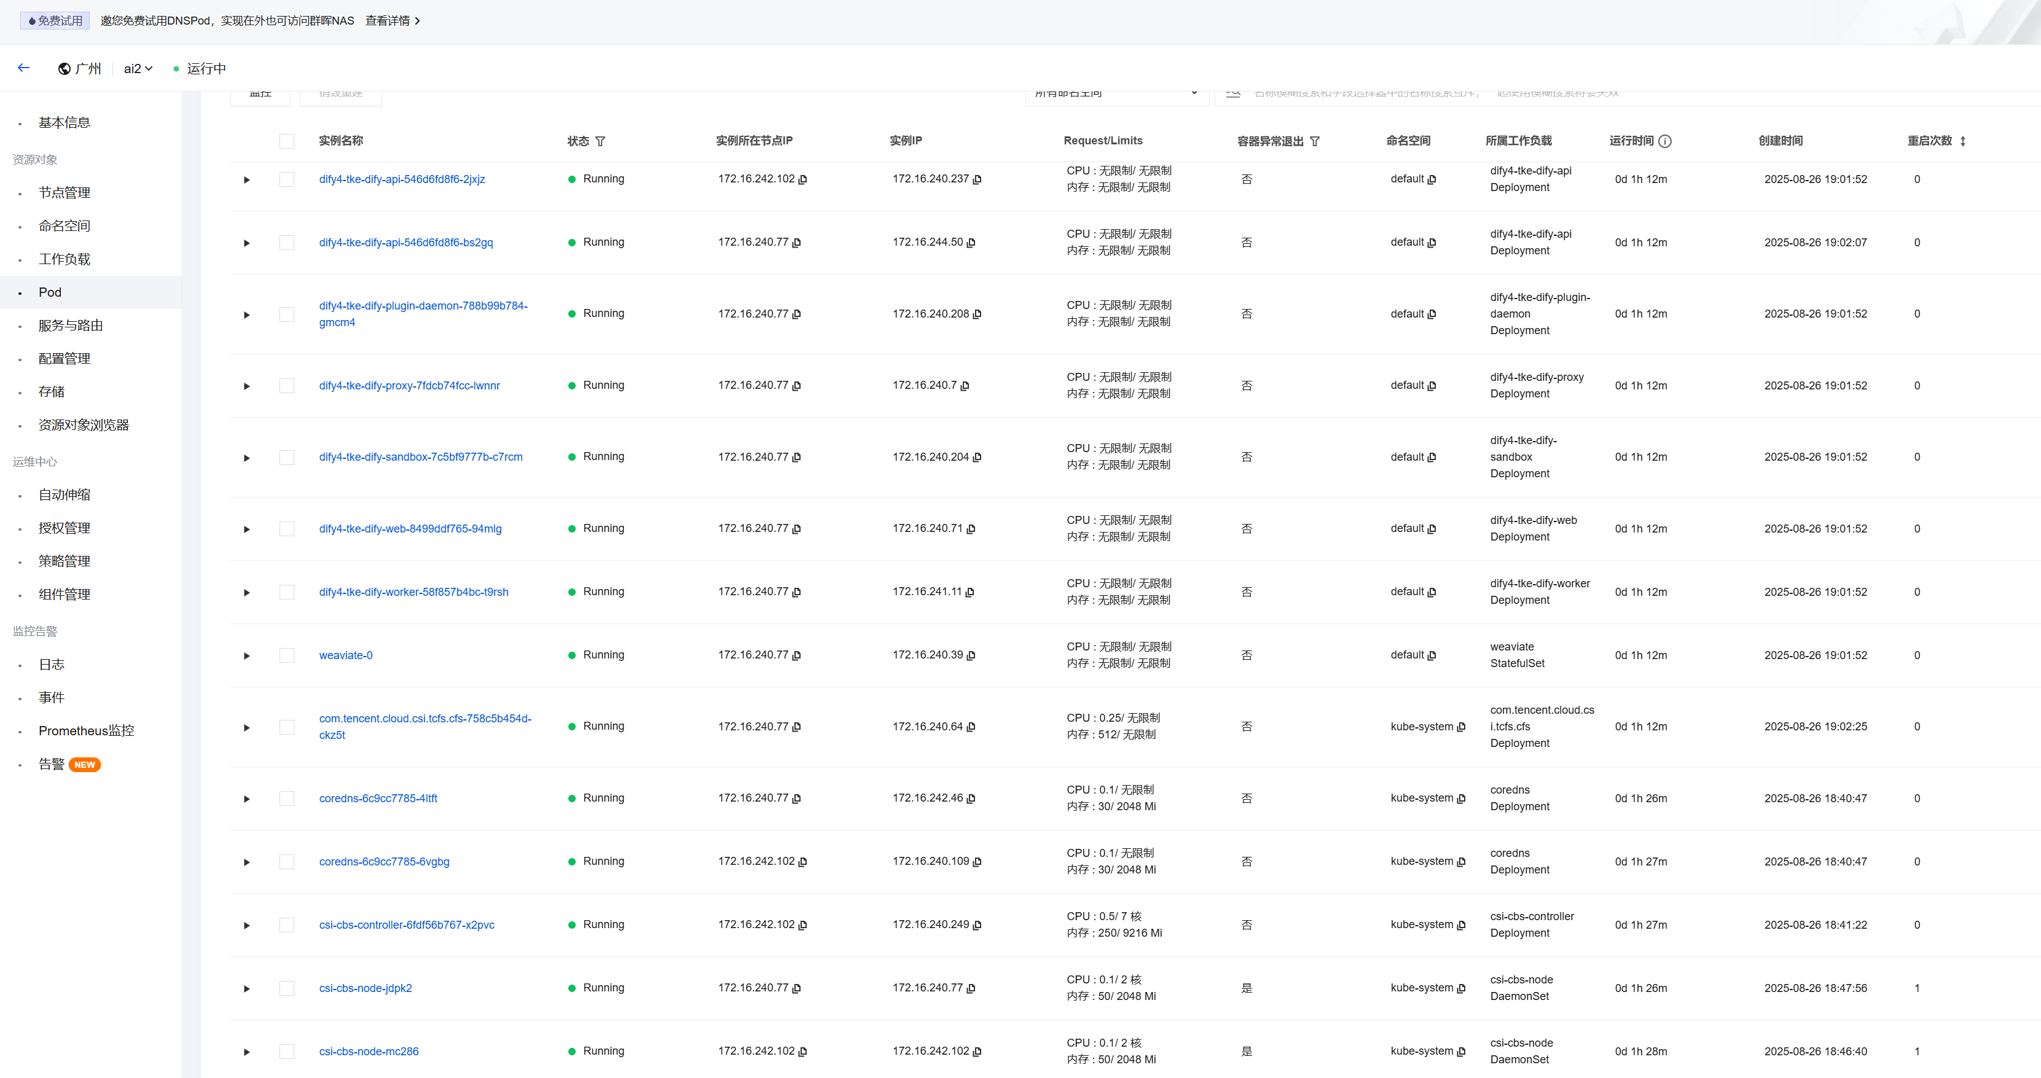Image resolution: width=2041 pixels, height=1078 pixels.
Task: Click the 状态 column filter icon
Action: [600, 141]
